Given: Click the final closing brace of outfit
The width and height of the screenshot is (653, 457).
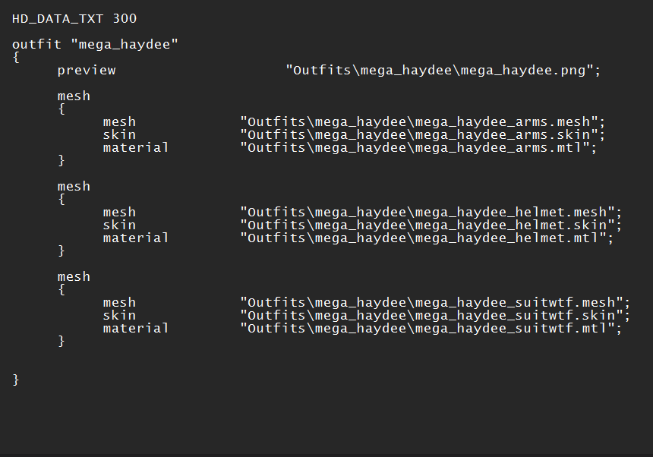Looking at the screenshot, I should [x=16, y=380].
